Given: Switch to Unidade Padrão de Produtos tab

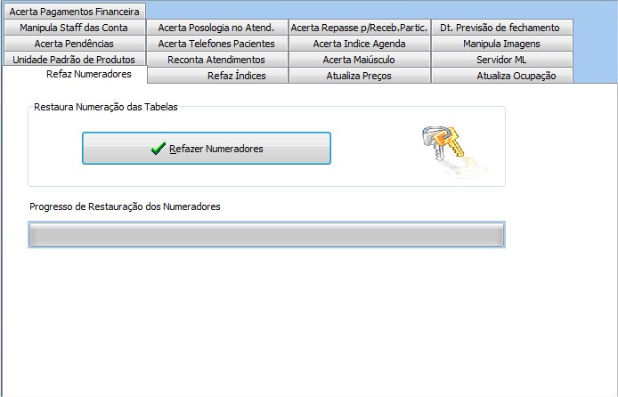Looking at the screenshot, I should [x=74, y=60].
